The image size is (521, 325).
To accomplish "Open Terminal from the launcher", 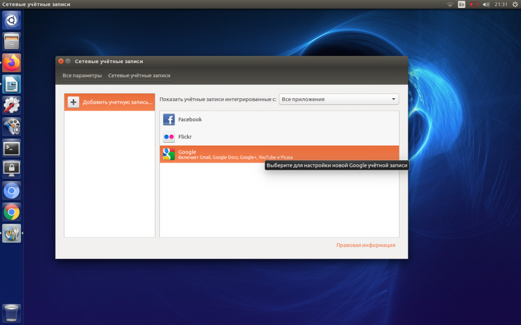I will (11, 148).
